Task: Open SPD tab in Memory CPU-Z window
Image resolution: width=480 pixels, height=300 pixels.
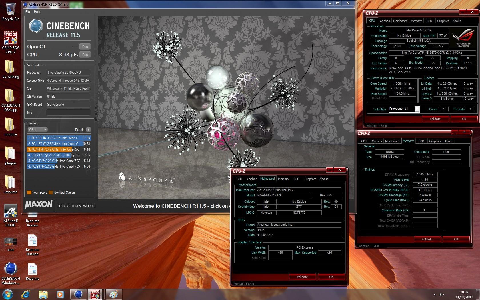Action: pos(421,141)
